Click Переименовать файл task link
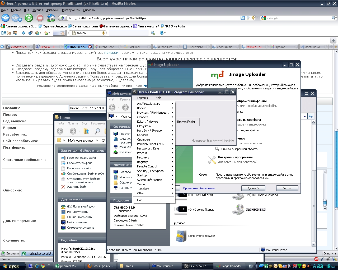Viewport: 338px width, 270px height. 81,158
